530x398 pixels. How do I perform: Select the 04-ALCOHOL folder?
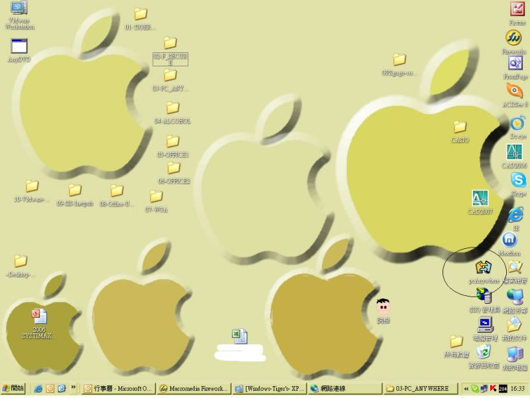click(x=172, y=107)
